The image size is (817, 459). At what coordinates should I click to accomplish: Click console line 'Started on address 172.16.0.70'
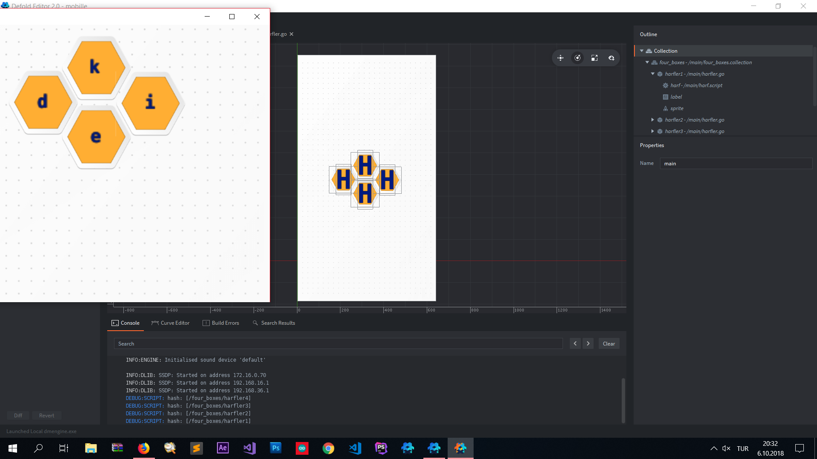click(x=221, y=375)
